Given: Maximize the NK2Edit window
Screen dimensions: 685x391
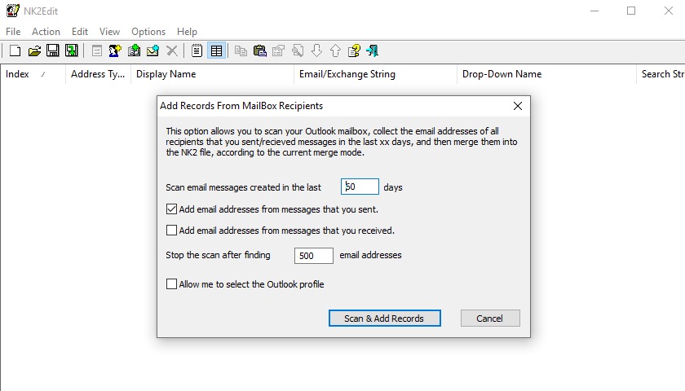Looking at the screenshot, I should (x=631, y=11).
